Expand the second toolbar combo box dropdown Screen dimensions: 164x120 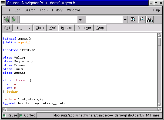click(125, 20)
